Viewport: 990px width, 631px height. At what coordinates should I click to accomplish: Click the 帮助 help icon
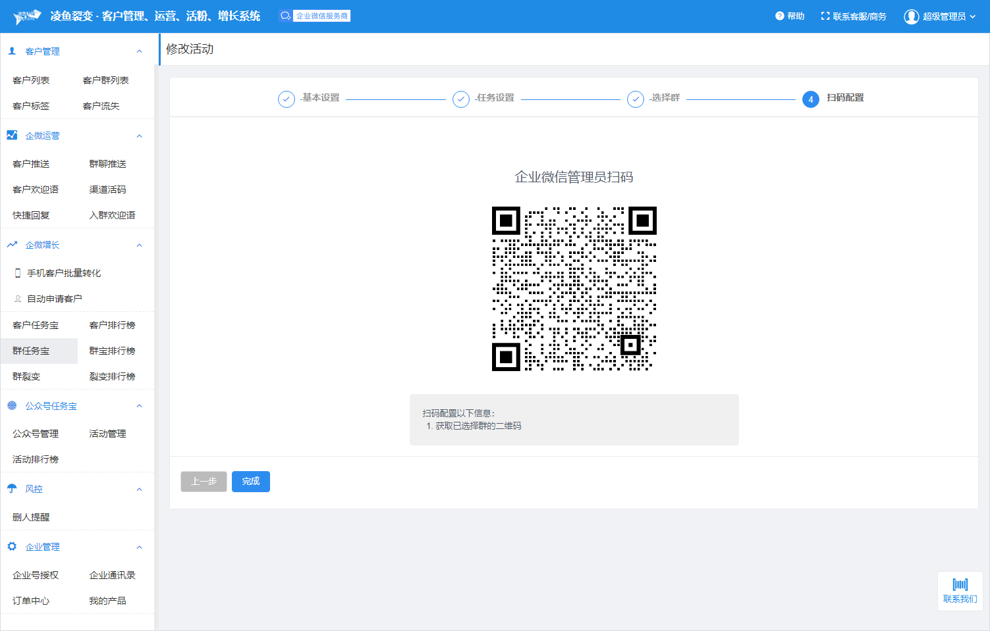point(779,16)
